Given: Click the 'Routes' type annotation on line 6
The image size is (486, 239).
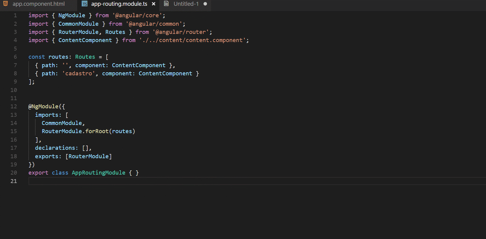Looking at the screenshot, I should pyautogui.click(x=85, y=57).
